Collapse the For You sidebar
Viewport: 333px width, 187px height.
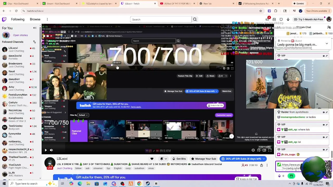(x=35, y=28)
